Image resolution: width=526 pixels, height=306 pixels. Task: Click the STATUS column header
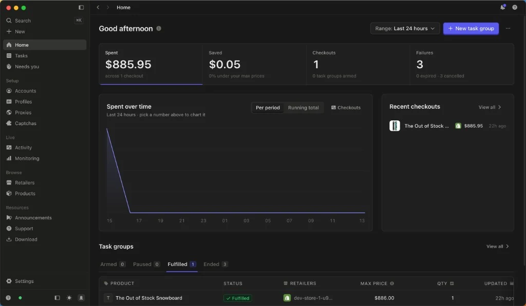(x=233, y=283)
